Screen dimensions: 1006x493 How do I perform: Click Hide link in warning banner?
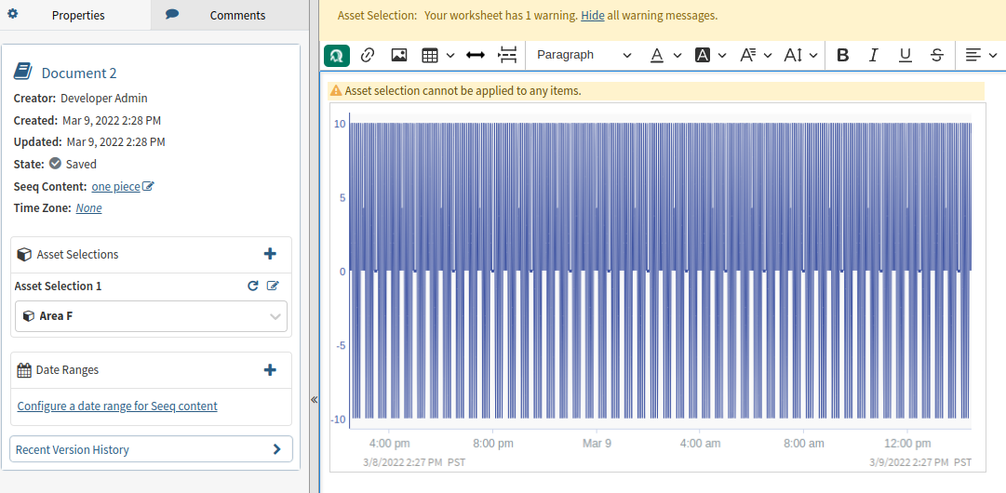(592, 16)
